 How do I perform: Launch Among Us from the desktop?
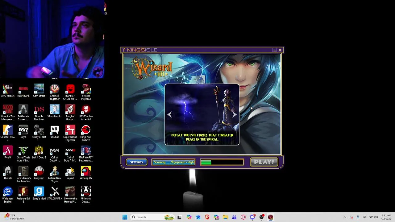click(86, 173)
